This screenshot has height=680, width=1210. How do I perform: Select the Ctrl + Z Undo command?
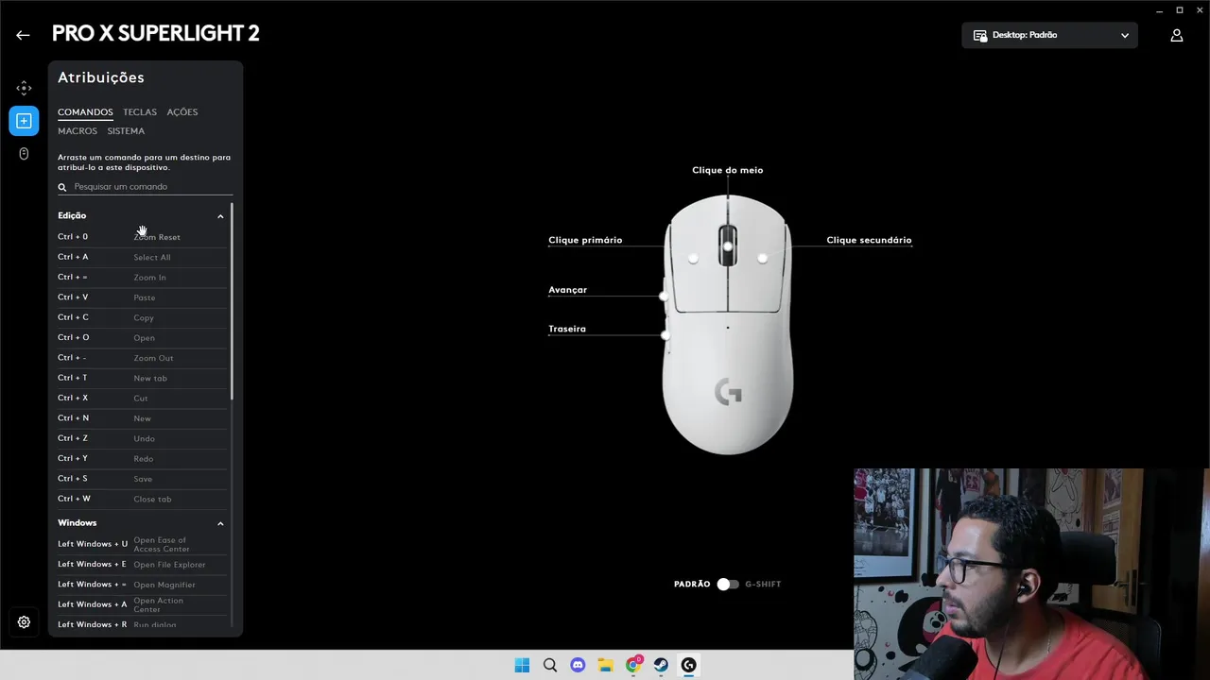click(x=142, y=438)
